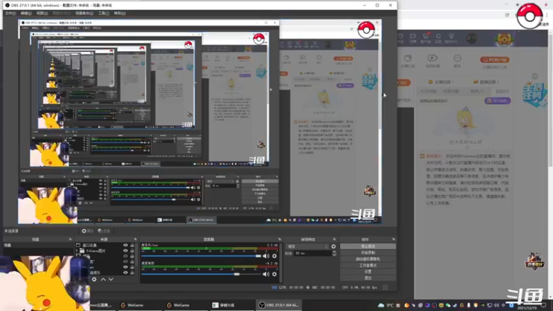Screen dimensions: 553x311
Task: Open the scene transition type dropdown
Action: 307,247
